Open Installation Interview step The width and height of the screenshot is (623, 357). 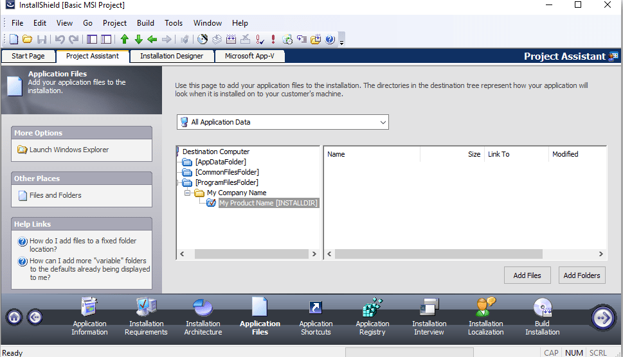(429, 316)
